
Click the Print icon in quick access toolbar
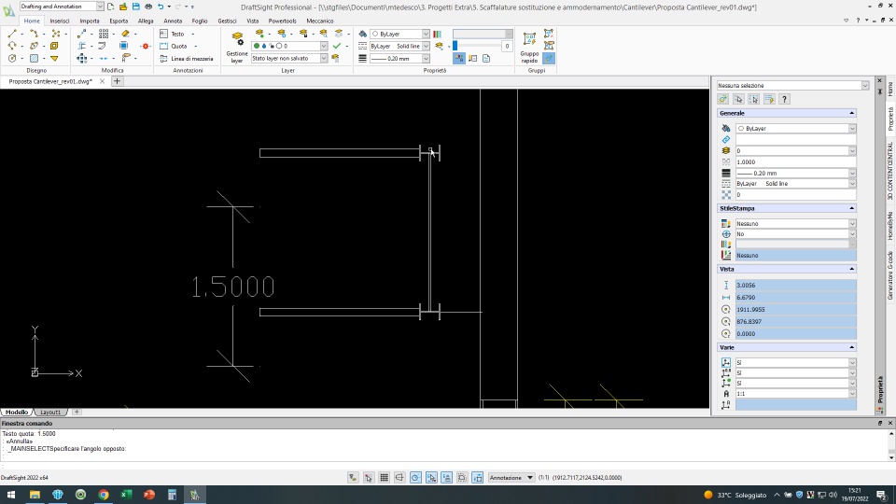click(147, 7)
